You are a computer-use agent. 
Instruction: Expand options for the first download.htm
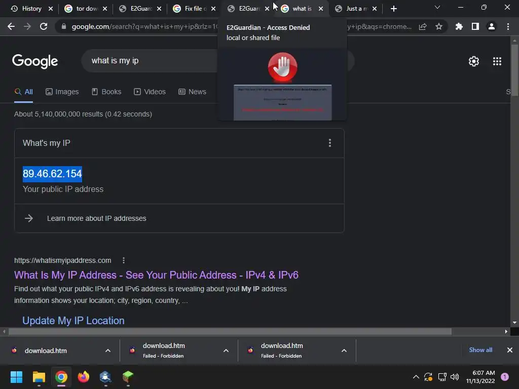[x=108, y=351]
